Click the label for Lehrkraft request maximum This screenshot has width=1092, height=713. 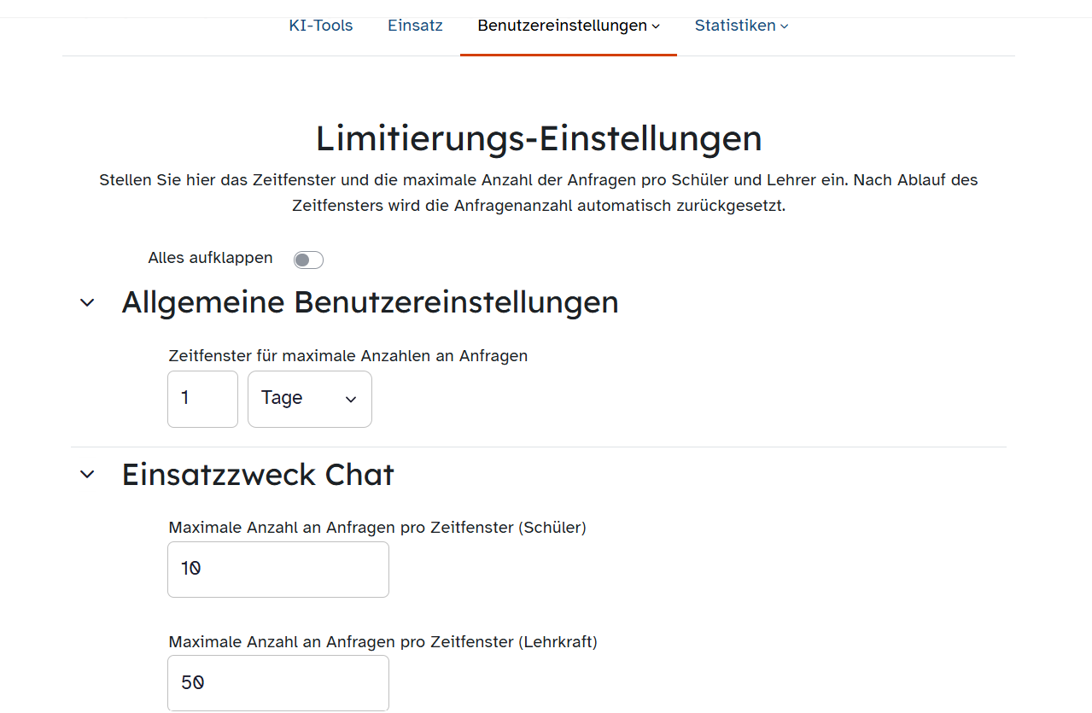pyautogui.click(x=382, y=642)
